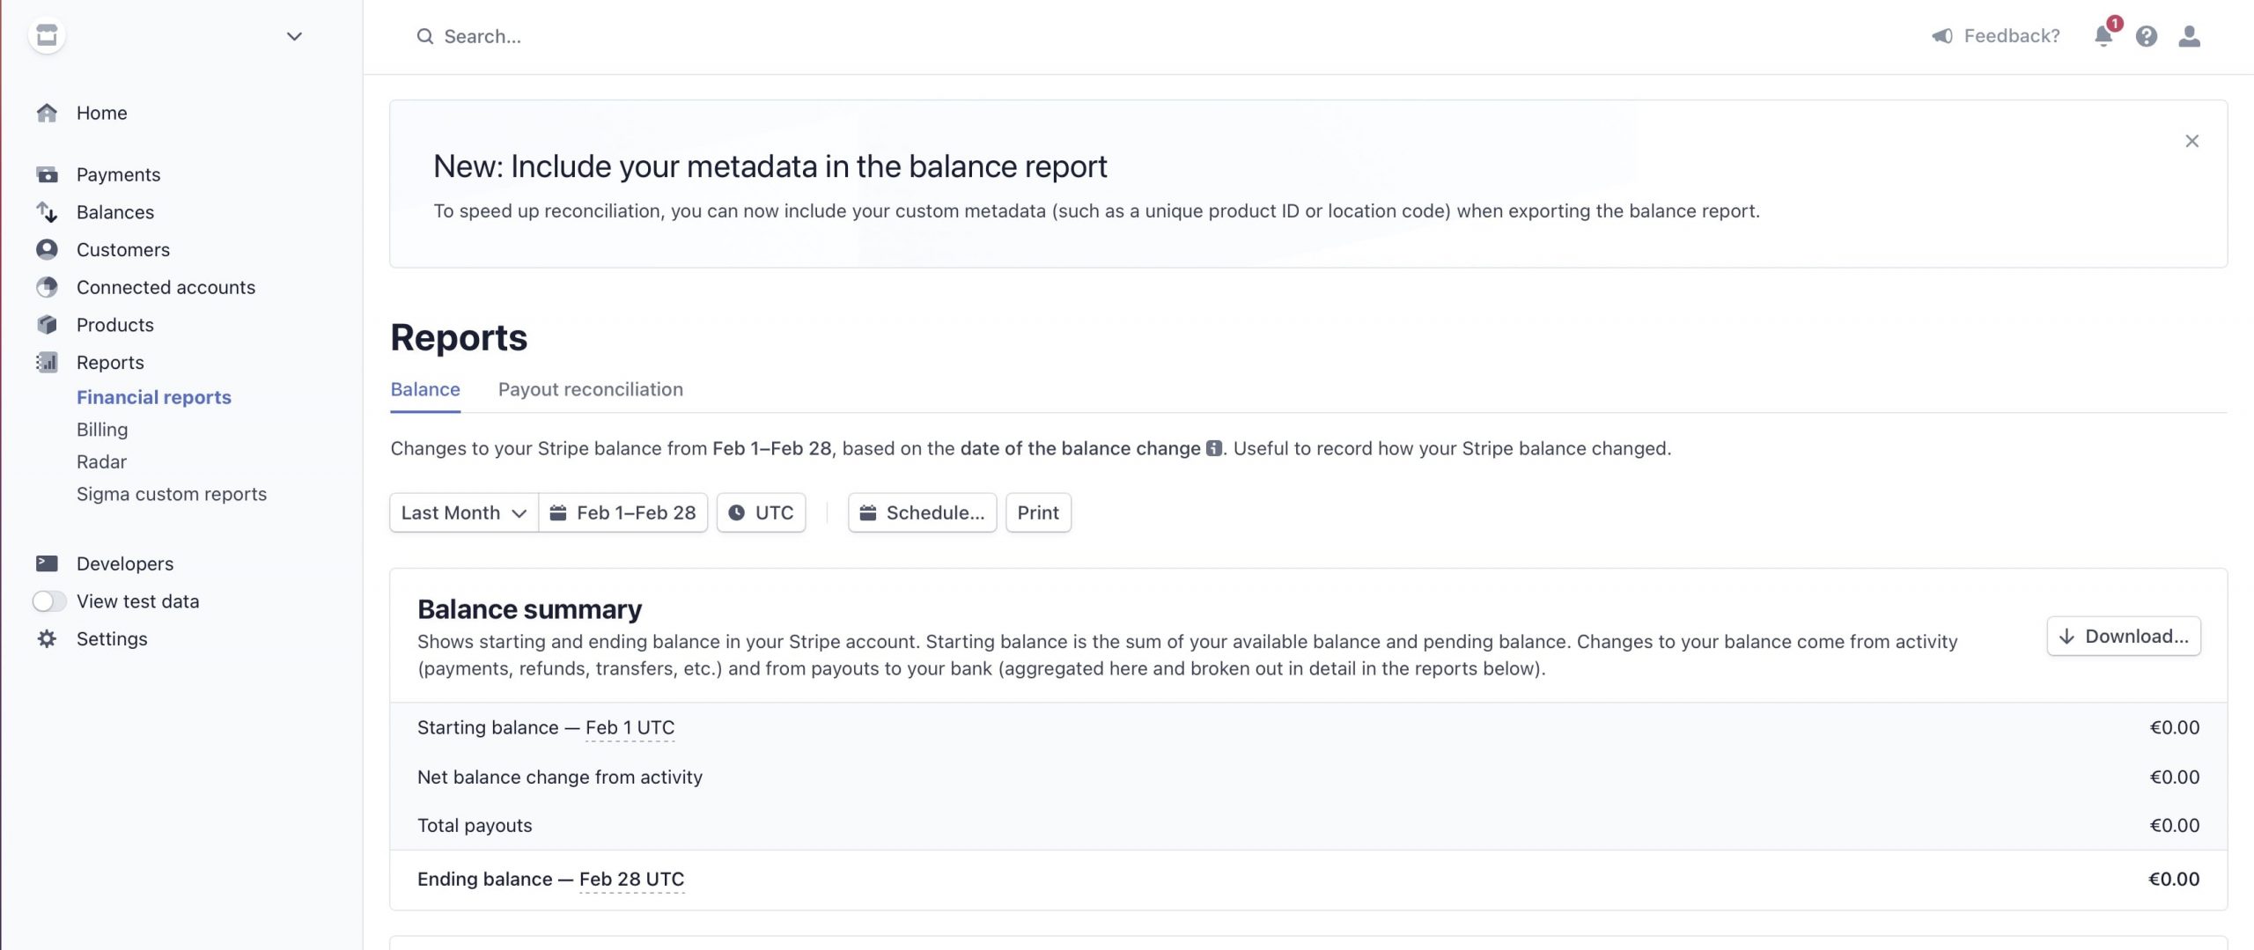Open the Feb 1–Feb 28 date picker
Viewport: 2254px width, 950px height.
click(x=622, y=512)
